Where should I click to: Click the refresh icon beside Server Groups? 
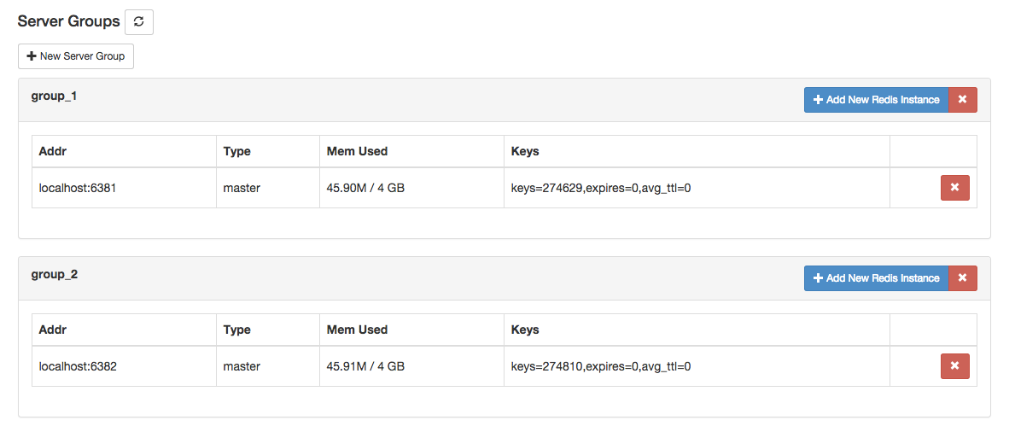[138, 21]
